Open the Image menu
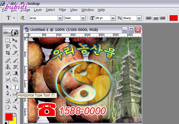 click(25, 10)
